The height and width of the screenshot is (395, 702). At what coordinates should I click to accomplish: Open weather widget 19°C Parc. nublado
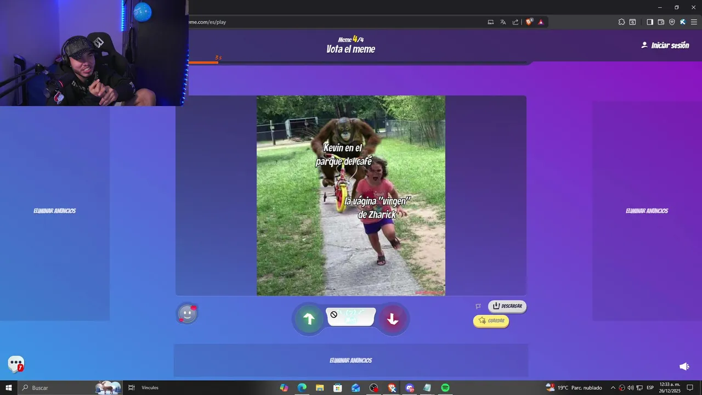click(x=574, y=388)
